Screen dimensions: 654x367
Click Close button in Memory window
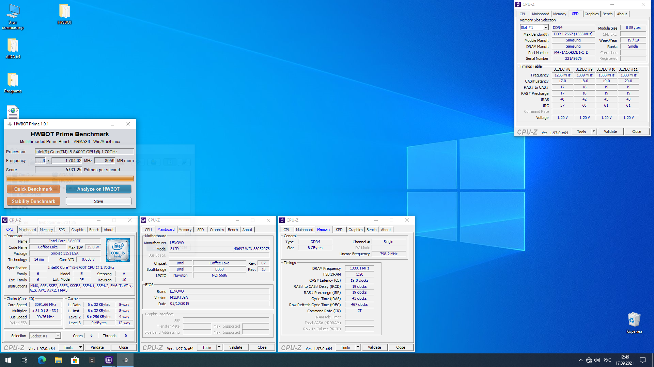click(401, 347)
